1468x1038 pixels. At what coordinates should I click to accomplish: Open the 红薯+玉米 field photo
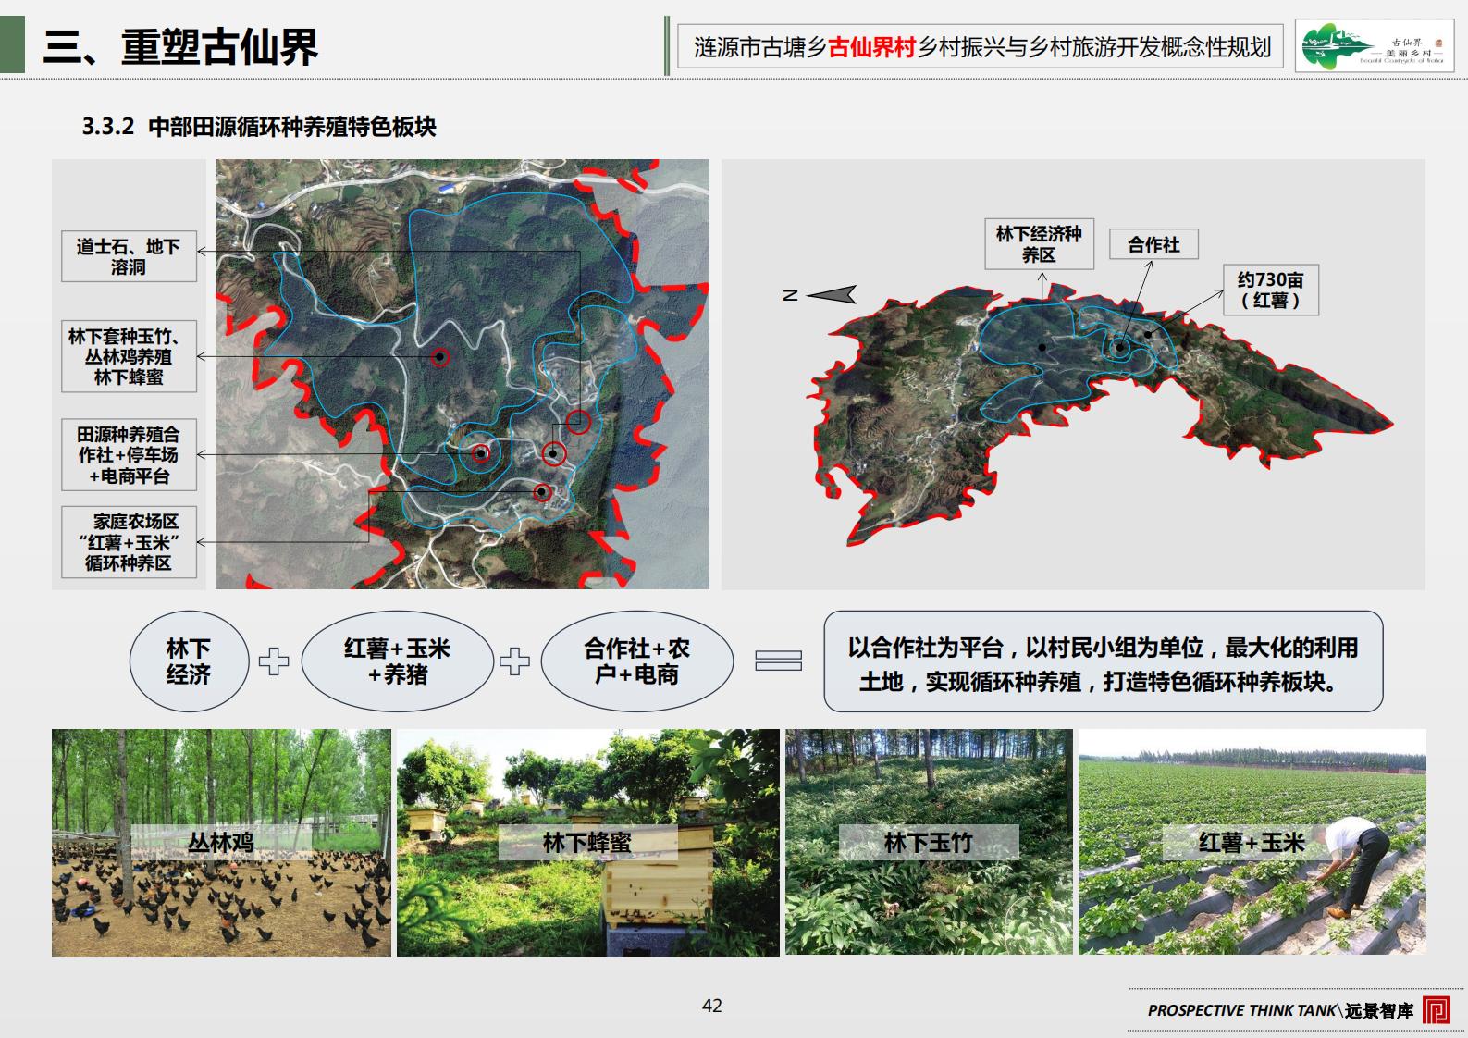coord(1252,842)
